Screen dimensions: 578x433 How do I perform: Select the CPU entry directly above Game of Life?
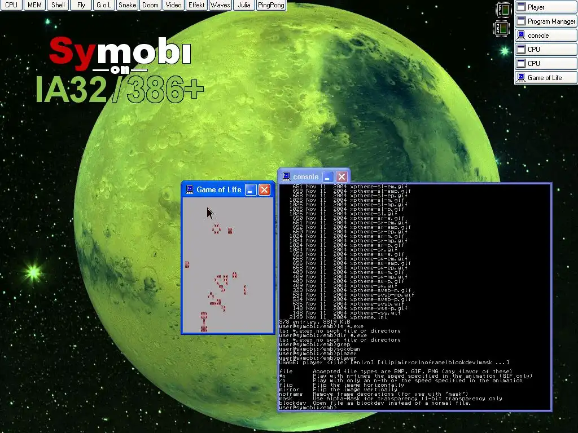point(546,63)
